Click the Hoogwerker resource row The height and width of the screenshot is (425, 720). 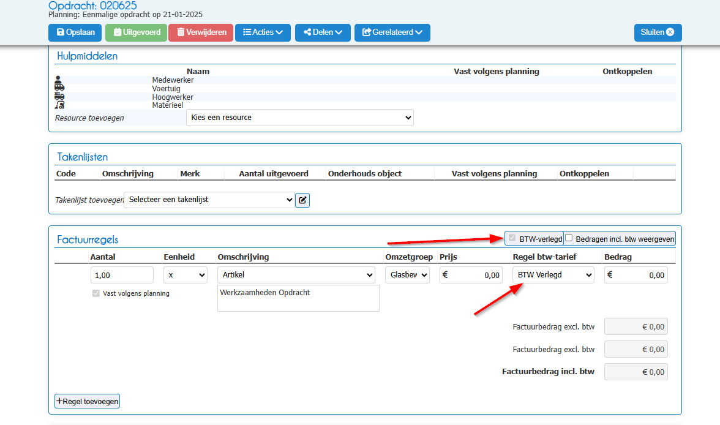click(x=365, y=97)
